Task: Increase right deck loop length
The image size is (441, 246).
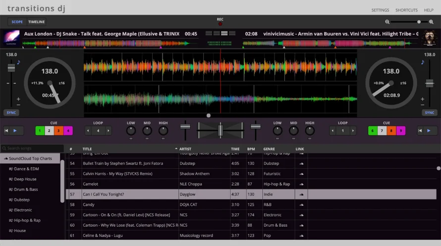Action: pyautogui.click(x=353, y=130)
